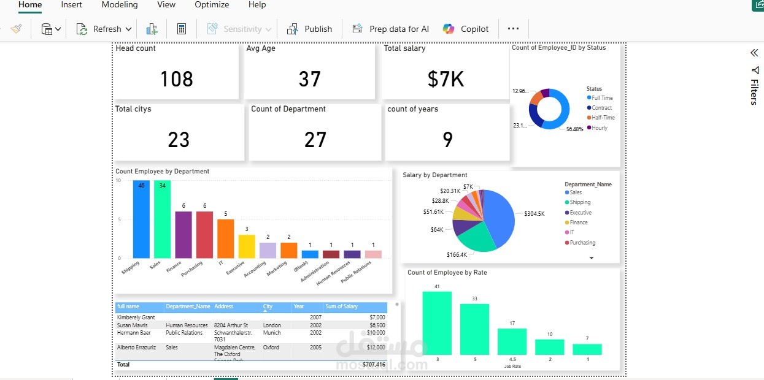The width and height of the screenshot is (764, 380).
Task: Click the orange IT bar showing 5
Action: coord(226,239)
